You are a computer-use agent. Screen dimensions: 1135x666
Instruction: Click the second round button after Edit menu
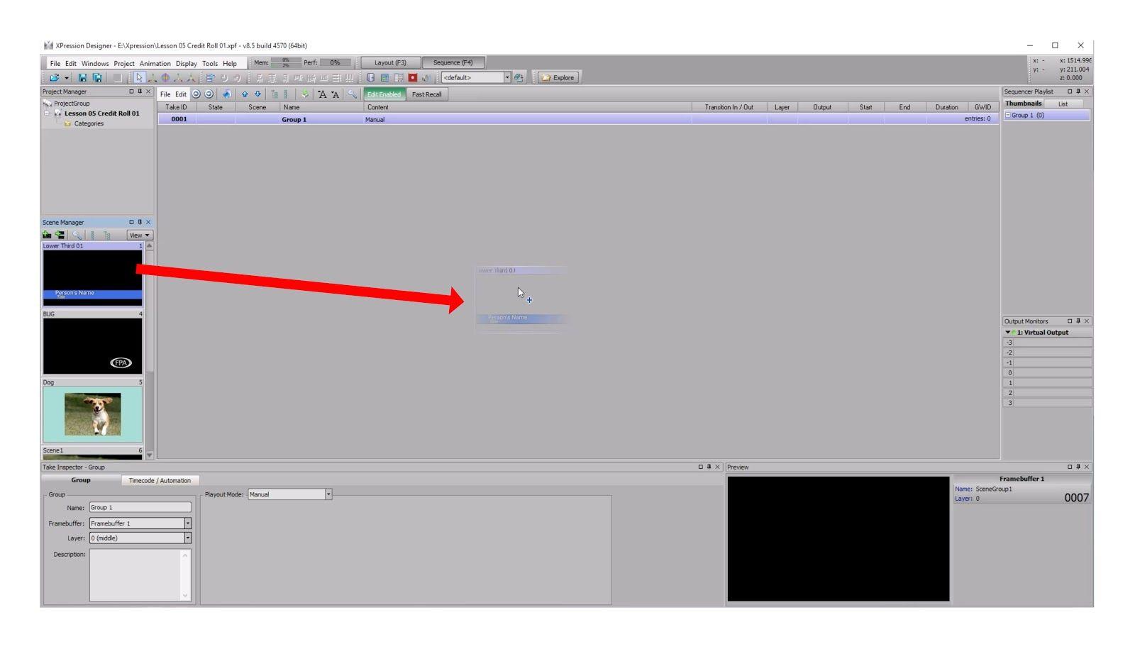tap(209, 94)
